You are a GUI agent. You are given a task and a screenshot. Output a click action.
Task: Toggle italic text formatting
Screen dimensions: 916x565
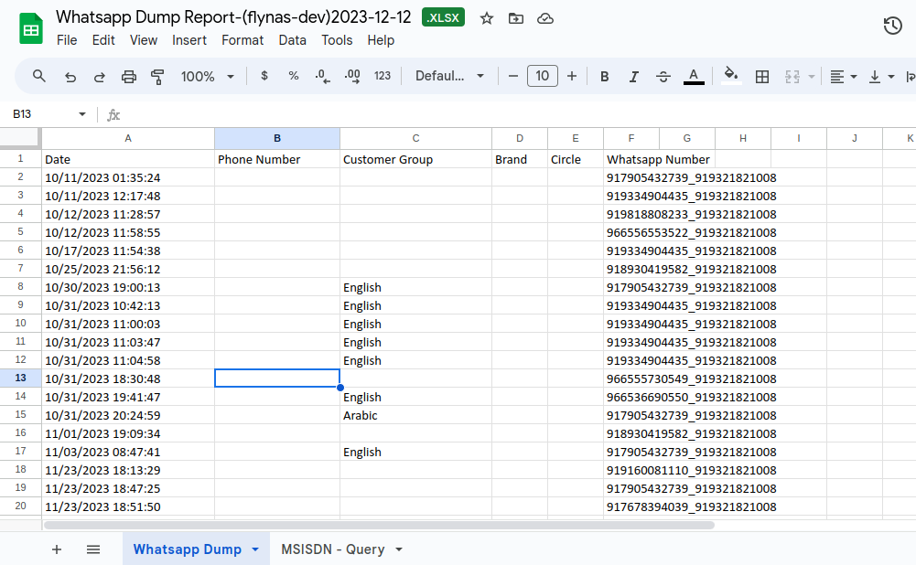click(x=633, y=77)
